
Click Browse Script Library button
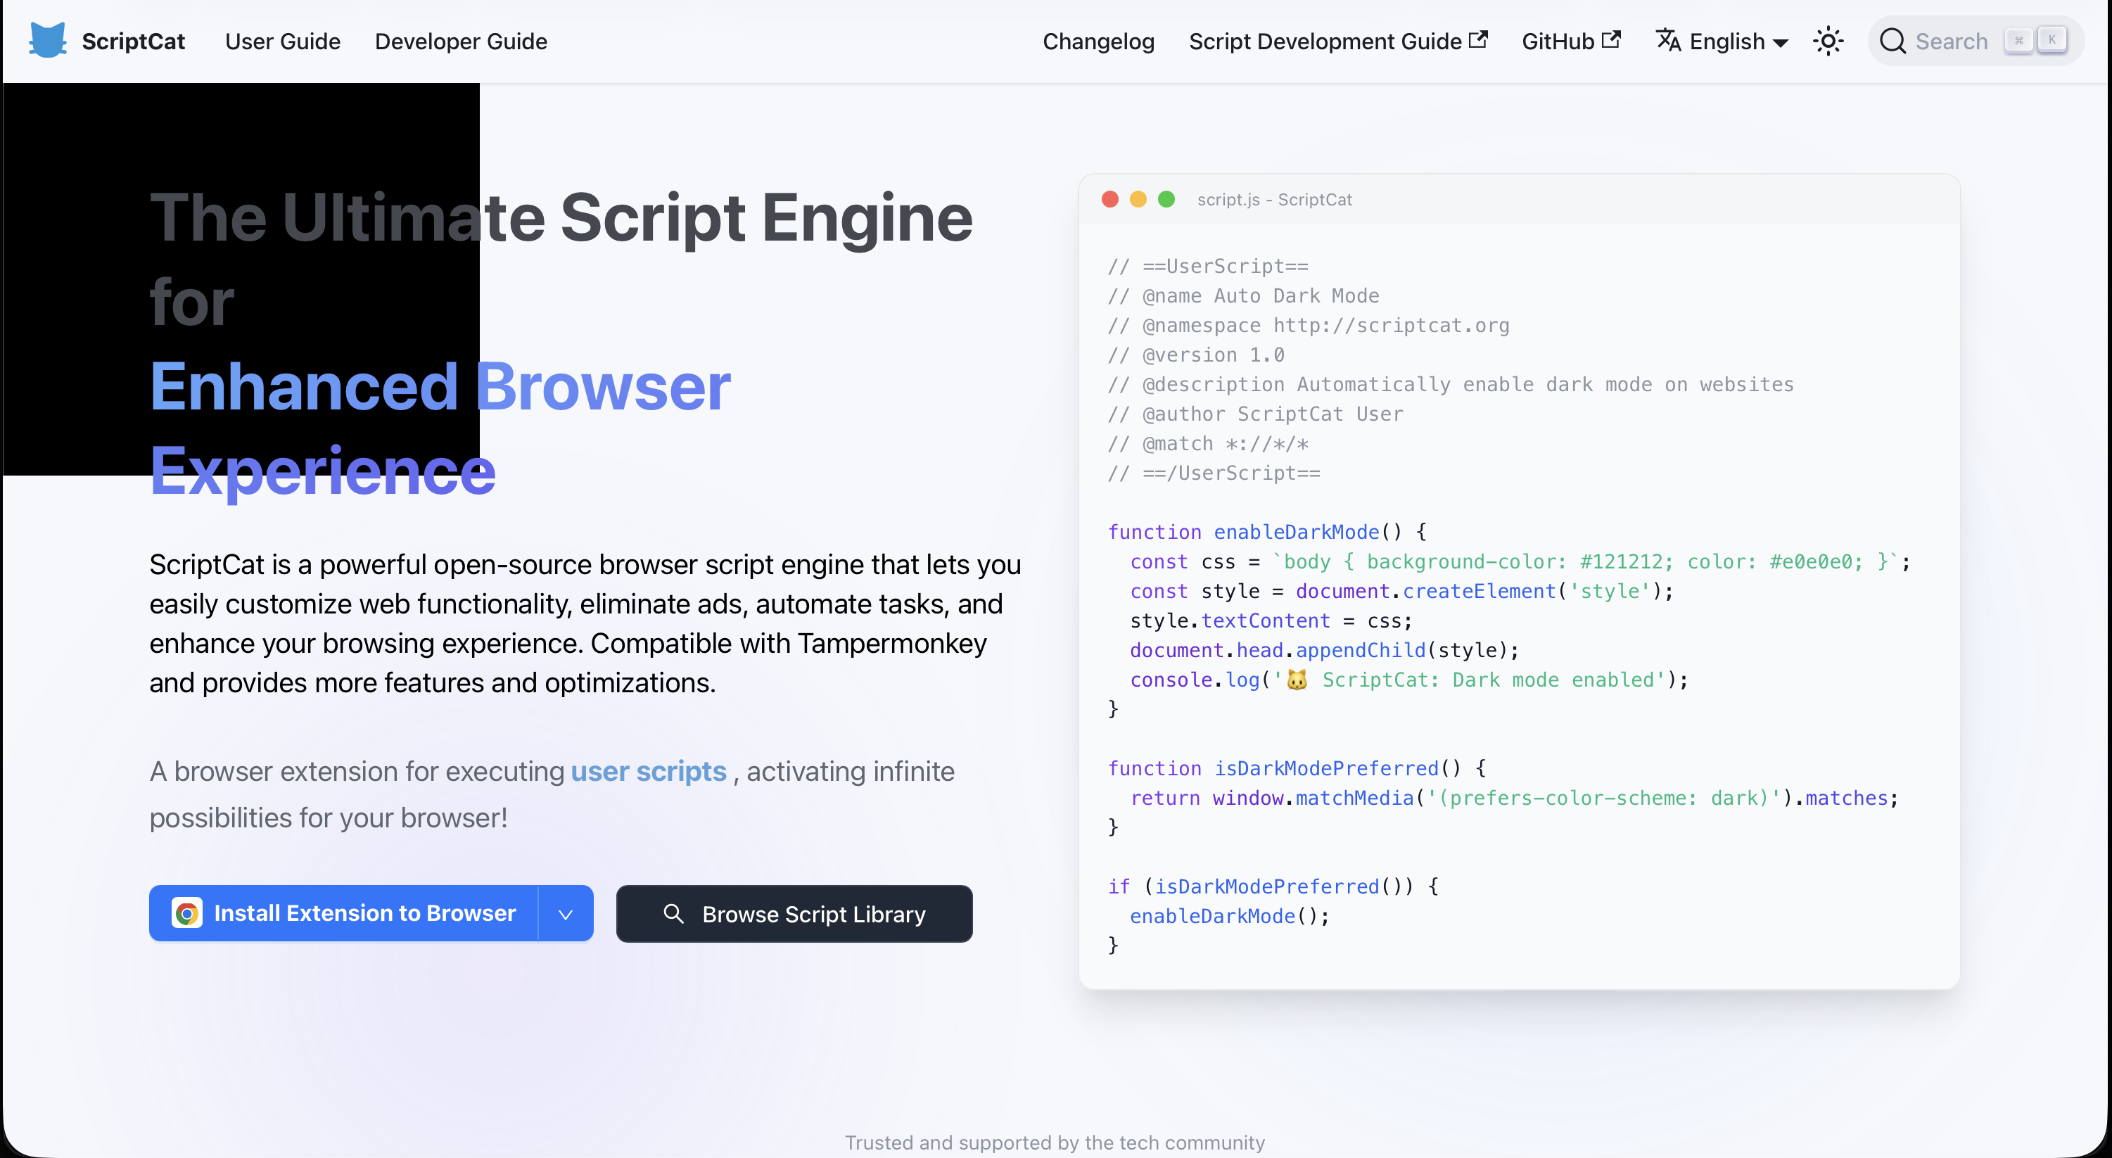coord(794,914)
